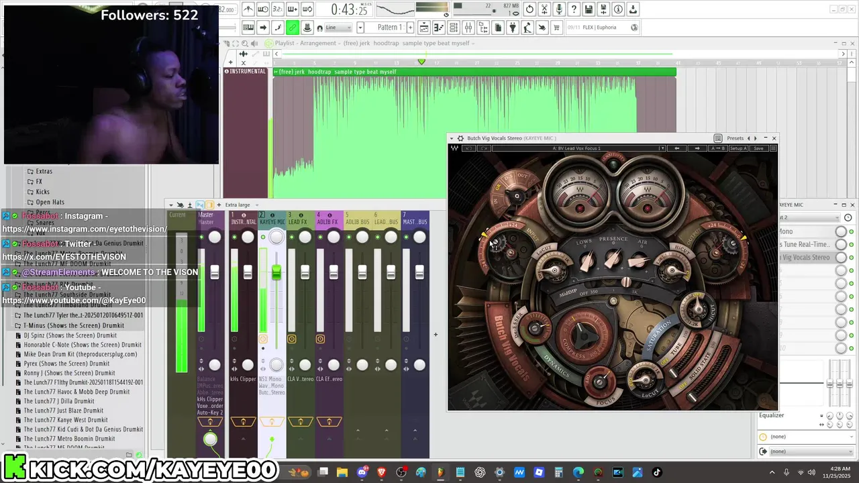The height and width of the screenshot is (483, 859).
Task: Click the Save button in Waves toolbar
Action: pos(758,148)
